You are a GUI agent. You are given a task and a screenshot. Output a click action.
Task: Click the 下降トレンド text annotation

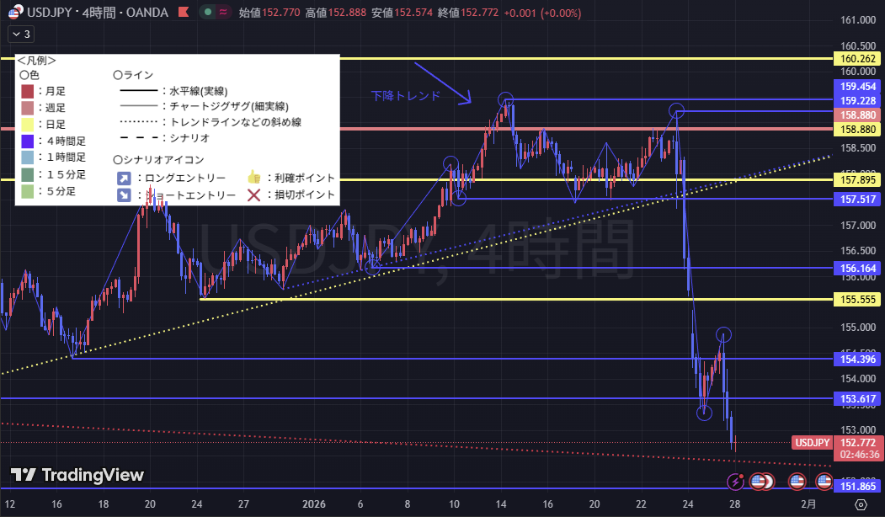coord(406,96)
